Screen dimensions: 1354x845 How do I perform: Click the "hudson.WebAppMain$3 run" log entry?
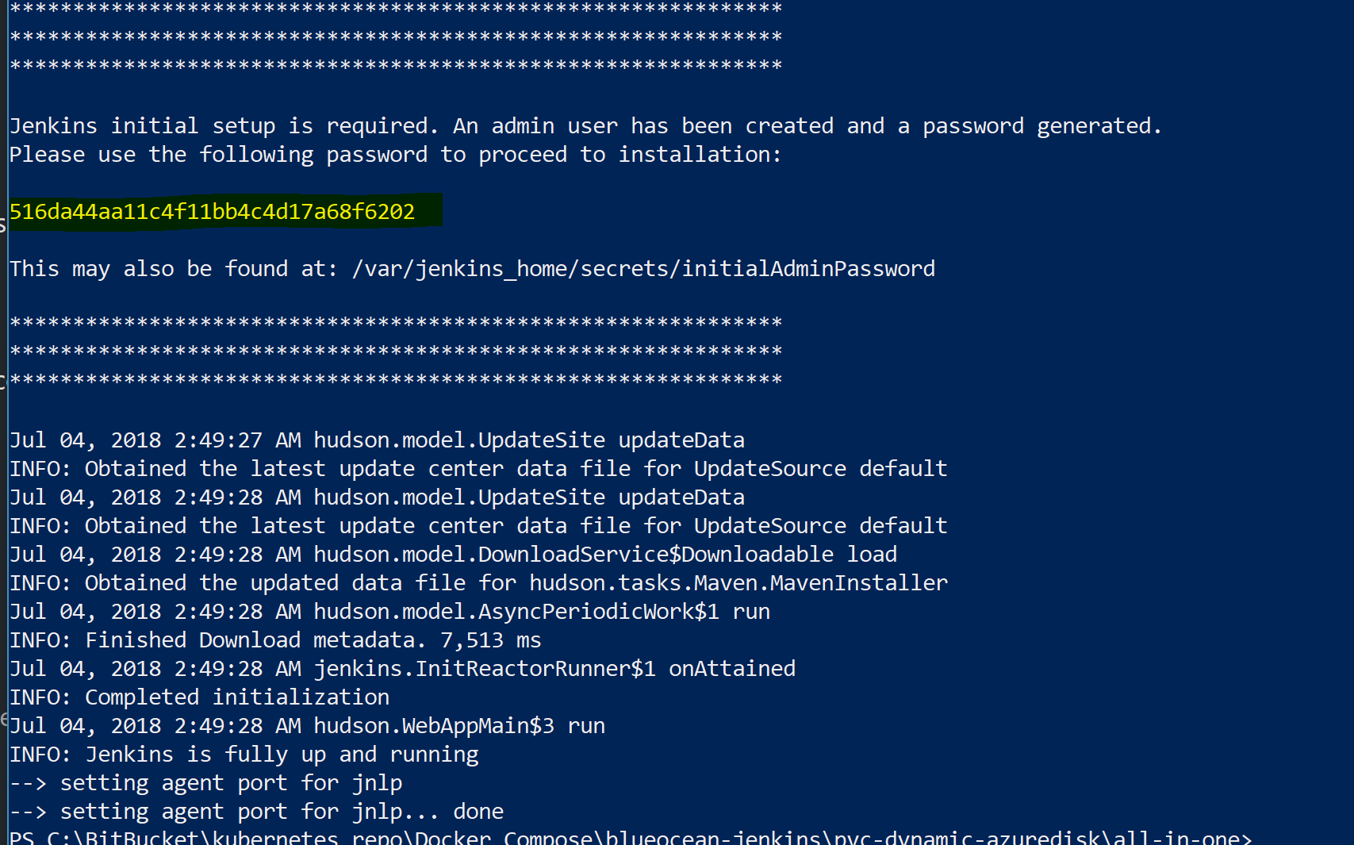[x=459, y=726]
